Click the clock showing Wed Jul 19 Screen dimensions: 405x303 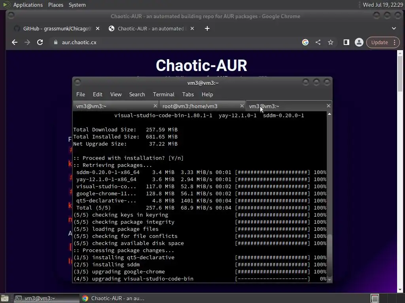point(383,5)
